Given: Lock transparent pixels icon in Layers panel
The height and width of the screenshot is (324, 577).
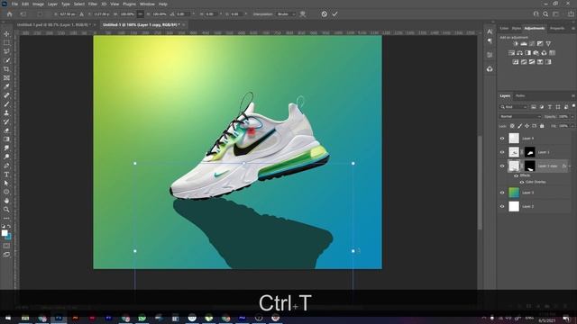Looking at the screenshot, I should click(512, 126).
